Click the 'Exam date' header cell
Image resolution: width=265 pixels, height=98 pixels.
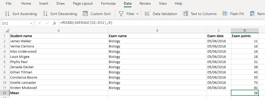(219, 36)
